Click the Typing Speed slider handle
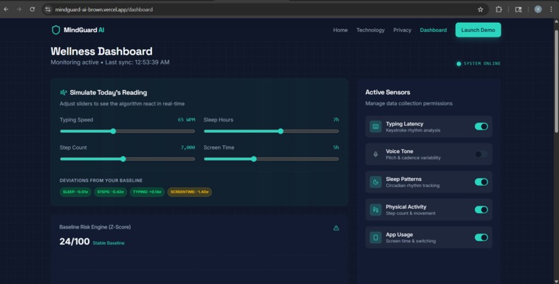Viewport: 559px width, 284px height. click(113, 132)
